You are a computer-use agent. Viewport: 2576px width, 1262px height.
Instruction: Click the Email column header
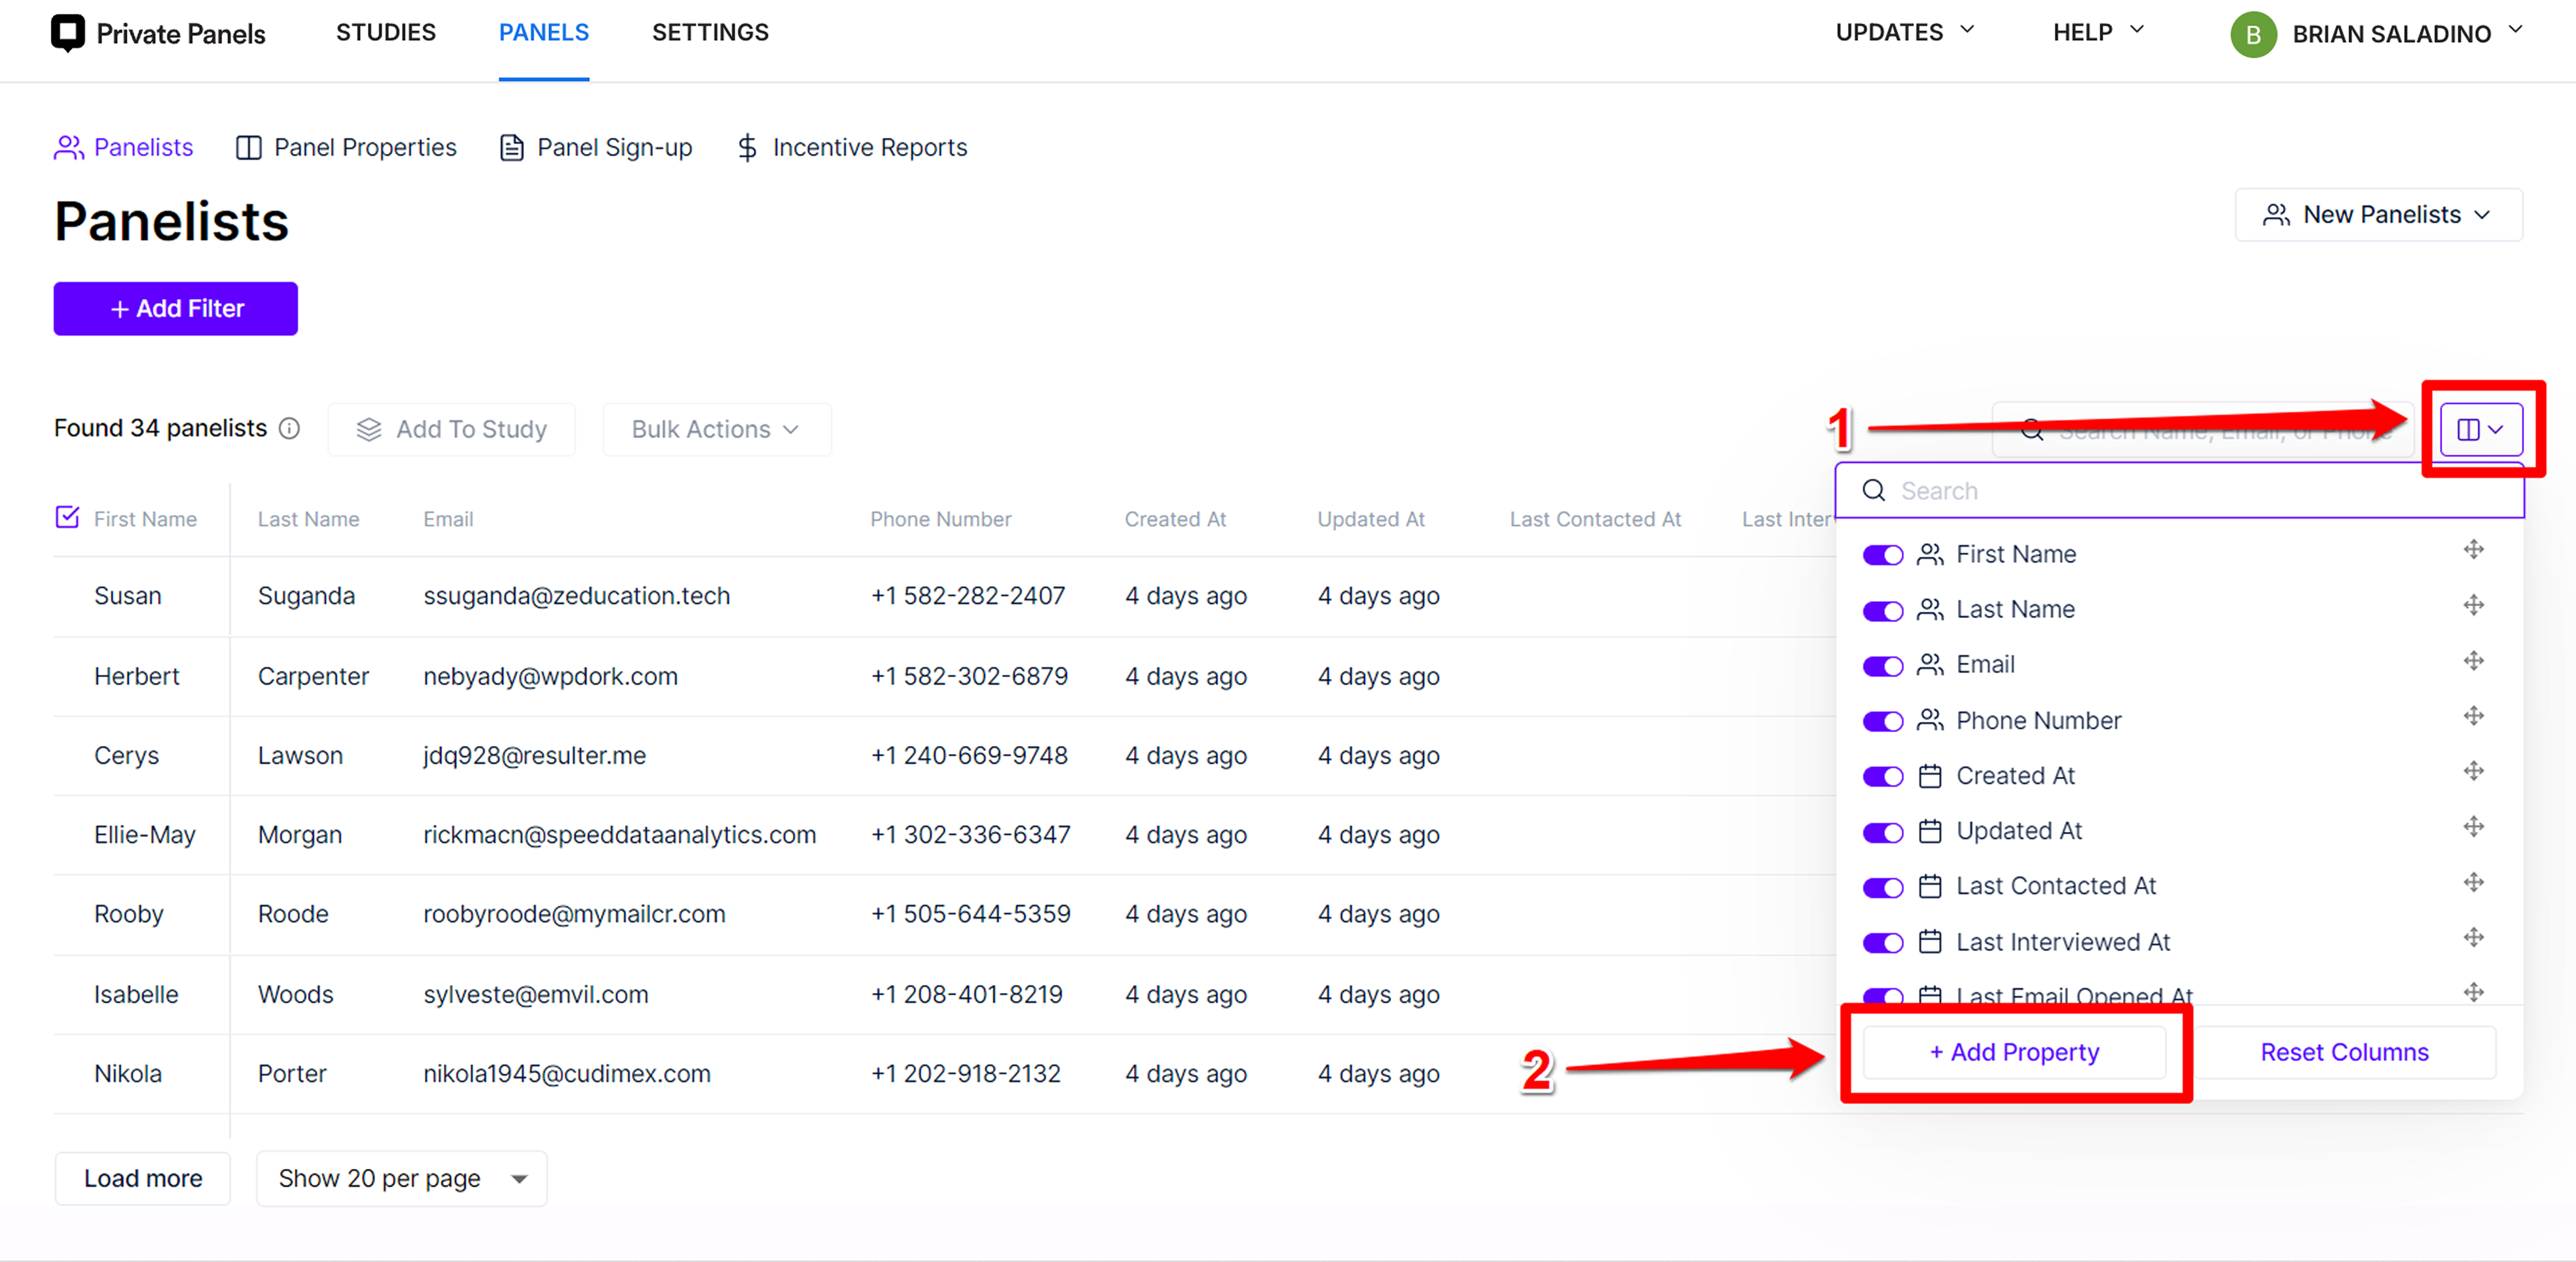tap(448, 519)
